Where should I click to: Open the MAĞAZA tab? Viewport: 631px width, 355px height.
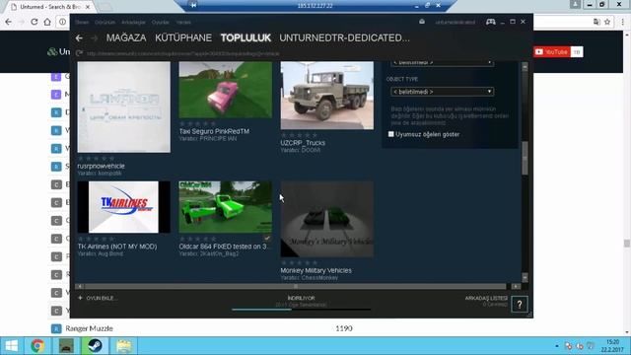(126, 37)
